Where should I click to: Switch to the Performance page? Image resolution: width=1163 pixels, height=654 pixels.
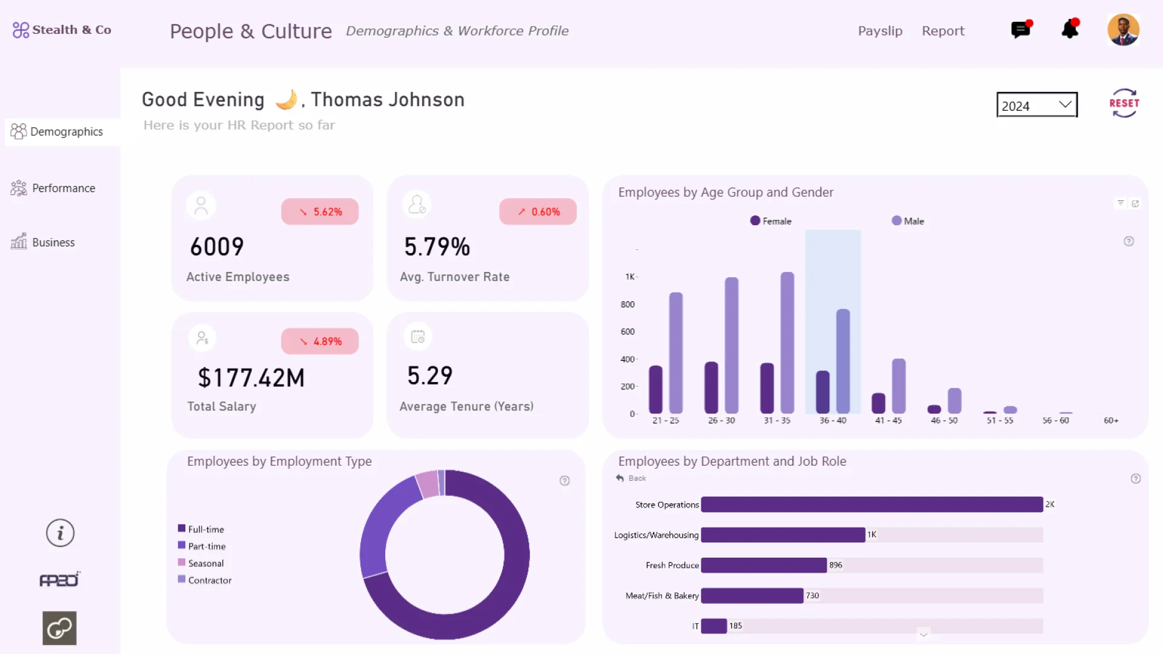[x=53, y=188]
